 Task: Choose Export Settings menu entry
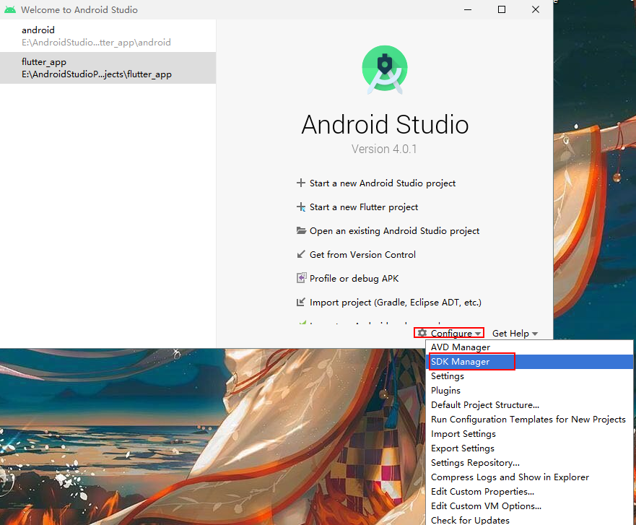529,448
